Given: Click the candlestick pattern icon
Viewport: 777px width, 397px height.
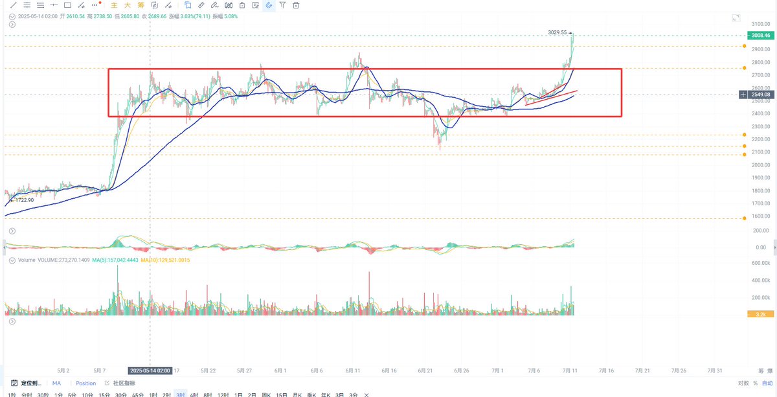Looking at the screenshot, I should (x=229, y=5).
